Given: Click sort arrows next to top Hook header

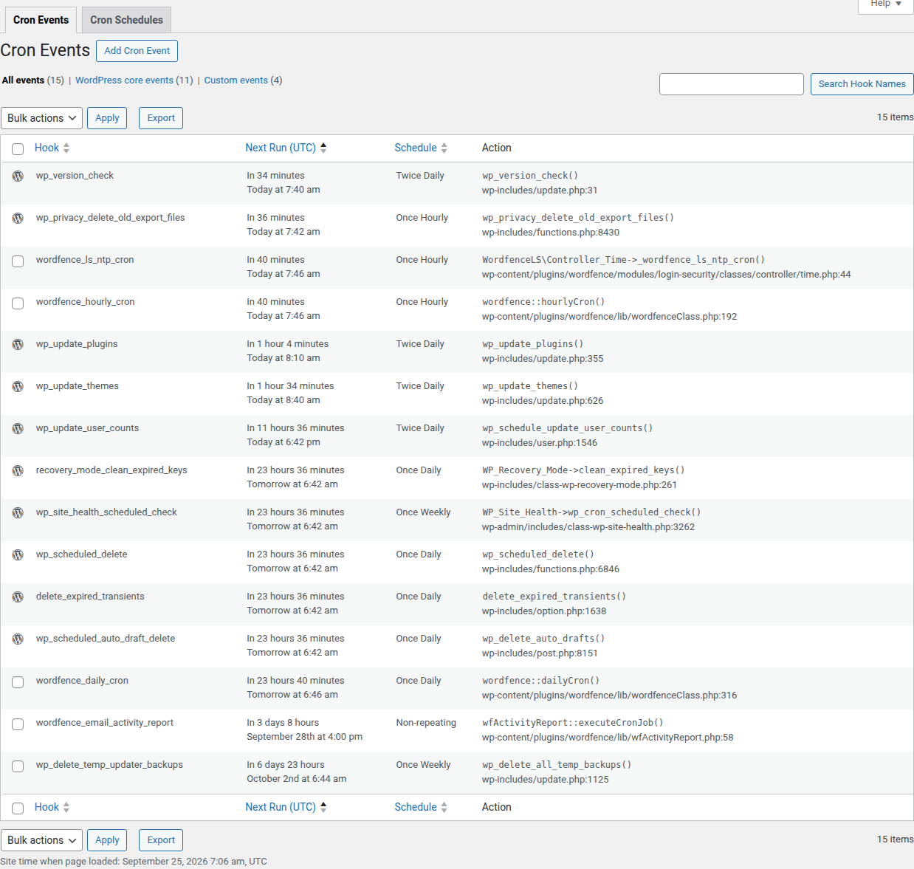Looking at the screenshot, I should (x=66, y=148).
